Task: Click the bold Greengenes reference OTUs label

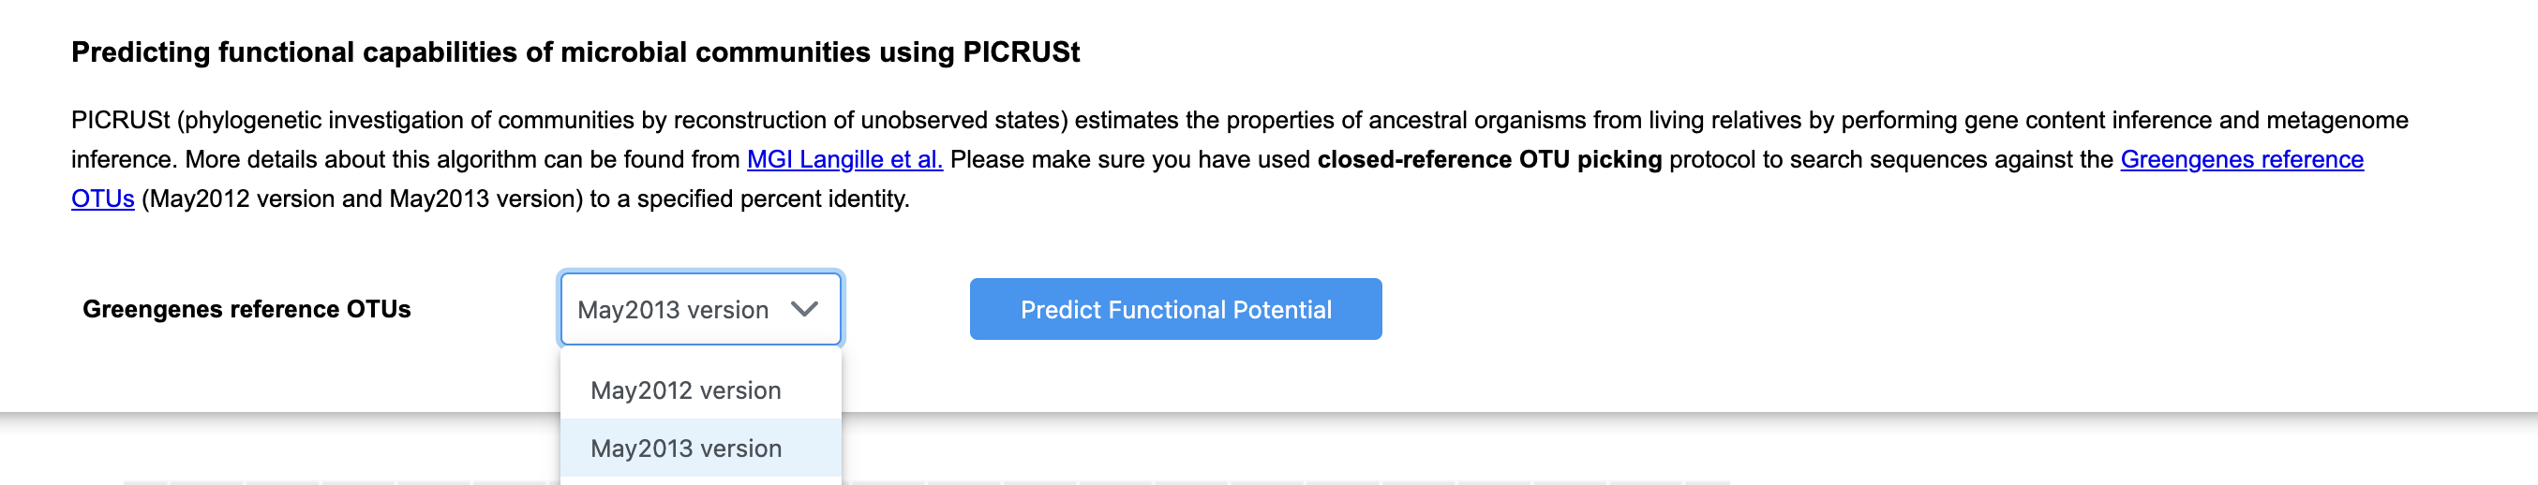Action: [x=246, y=309]
